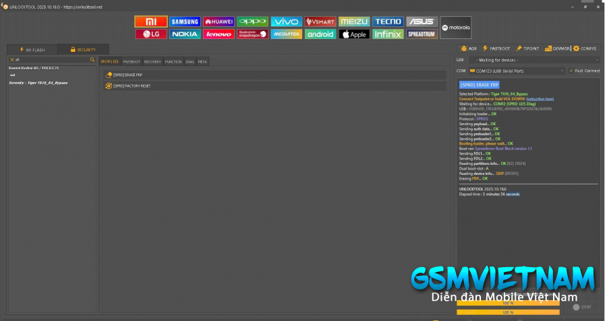Screen dimensions: 607x321
Task: Choose the Spreadtrum brand tile
Action: 422,34
